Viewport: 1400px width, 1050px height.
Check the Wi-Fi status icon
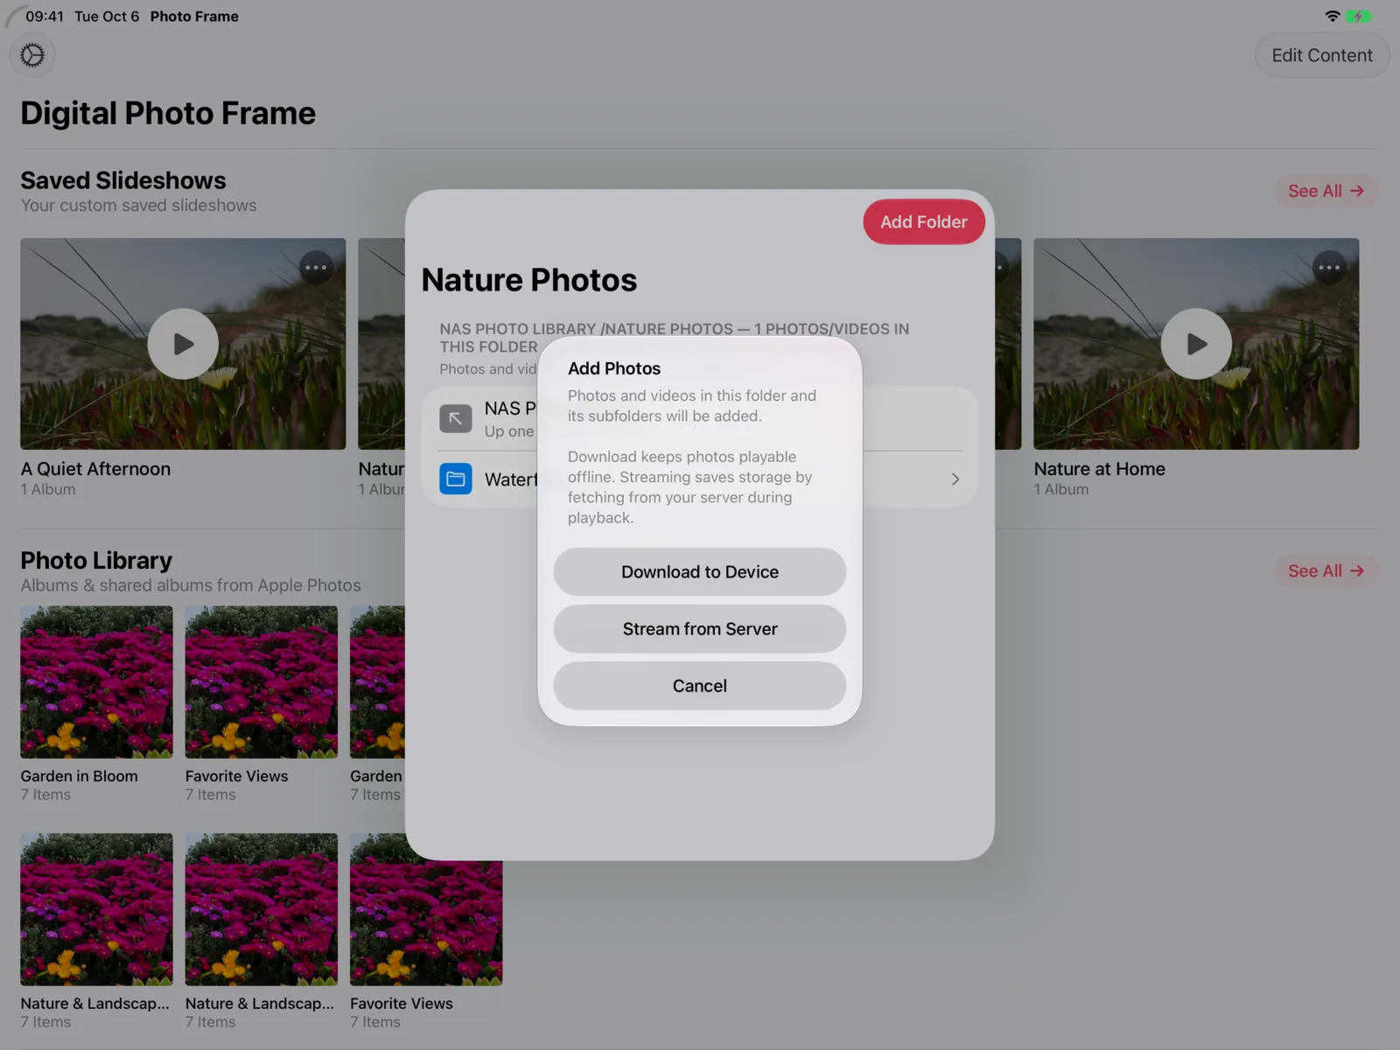click(x=1333, y=16)
